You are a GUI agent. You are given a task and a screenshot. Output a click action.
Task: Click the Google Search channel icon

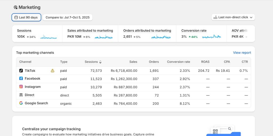pos(21,103)
